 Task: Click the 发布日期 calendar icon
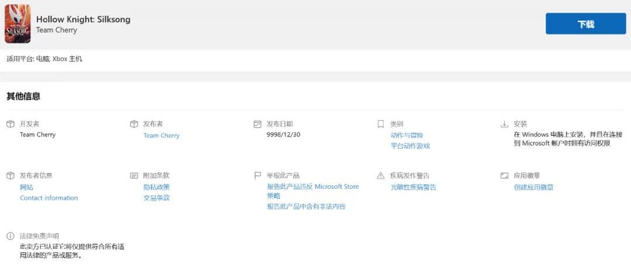click(258, 124)
